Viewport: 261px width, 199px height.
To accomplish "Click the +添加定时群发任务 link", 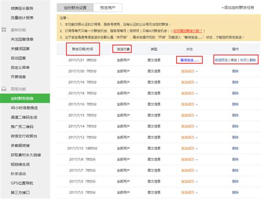I will coord(238,8).
